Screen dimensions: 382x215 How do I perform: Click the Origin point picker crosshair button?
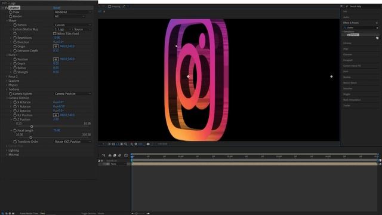click(56, 47)
